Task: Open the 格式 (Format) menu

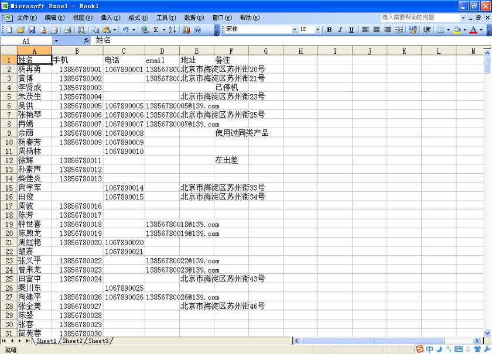Action: pos(138,18)
